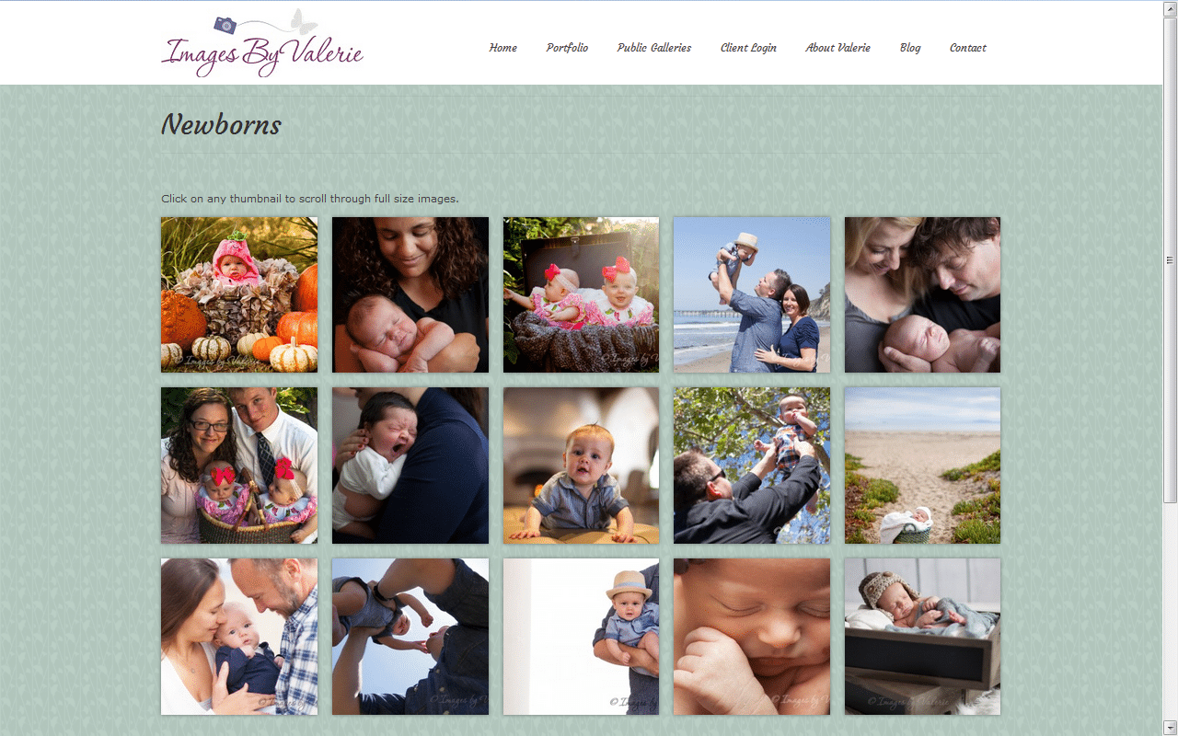Open sleeping newborn face close-up thumbnail
The height and width of the screenshot is (736, 1178).
[x=752, y=637]
